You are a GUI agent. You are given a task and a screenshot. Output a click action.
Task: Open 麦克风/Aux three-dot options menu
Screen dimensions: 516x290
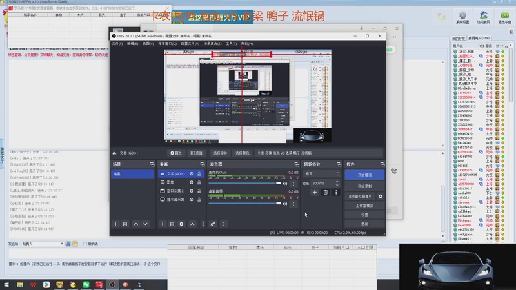(x=293, y=184)
